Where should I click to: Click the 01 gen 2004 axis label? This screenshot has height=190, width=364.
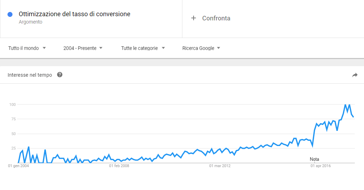tap(18, 166)
